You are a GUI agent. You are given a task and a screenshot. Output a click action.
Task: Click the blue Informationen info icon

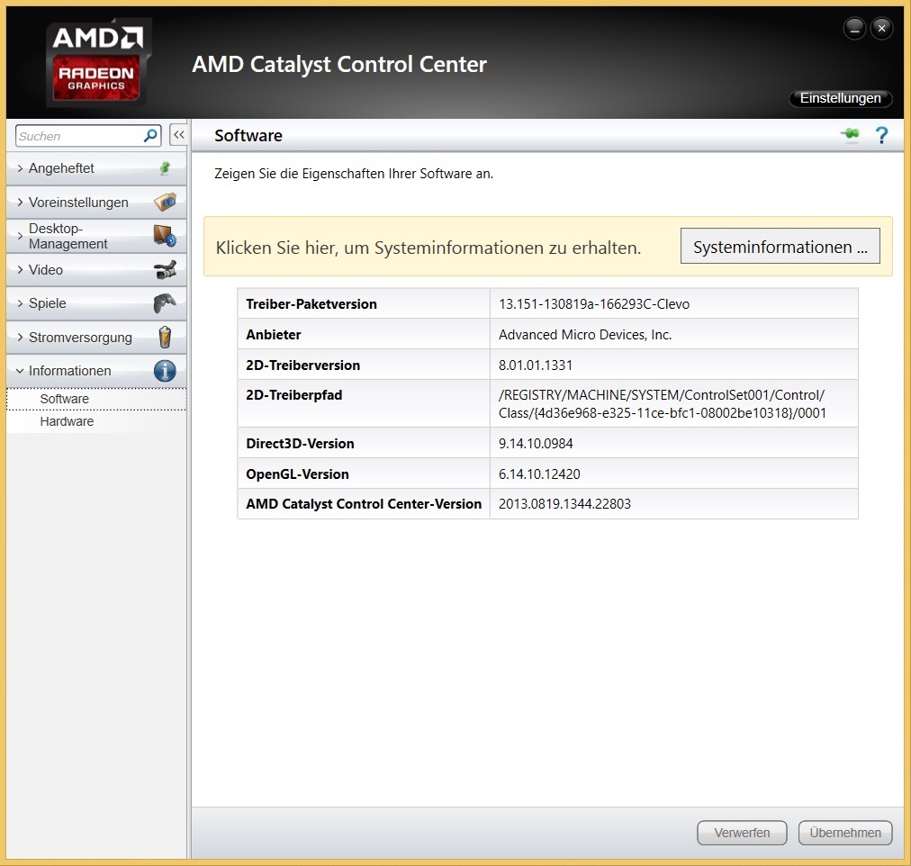coord(165,371)
